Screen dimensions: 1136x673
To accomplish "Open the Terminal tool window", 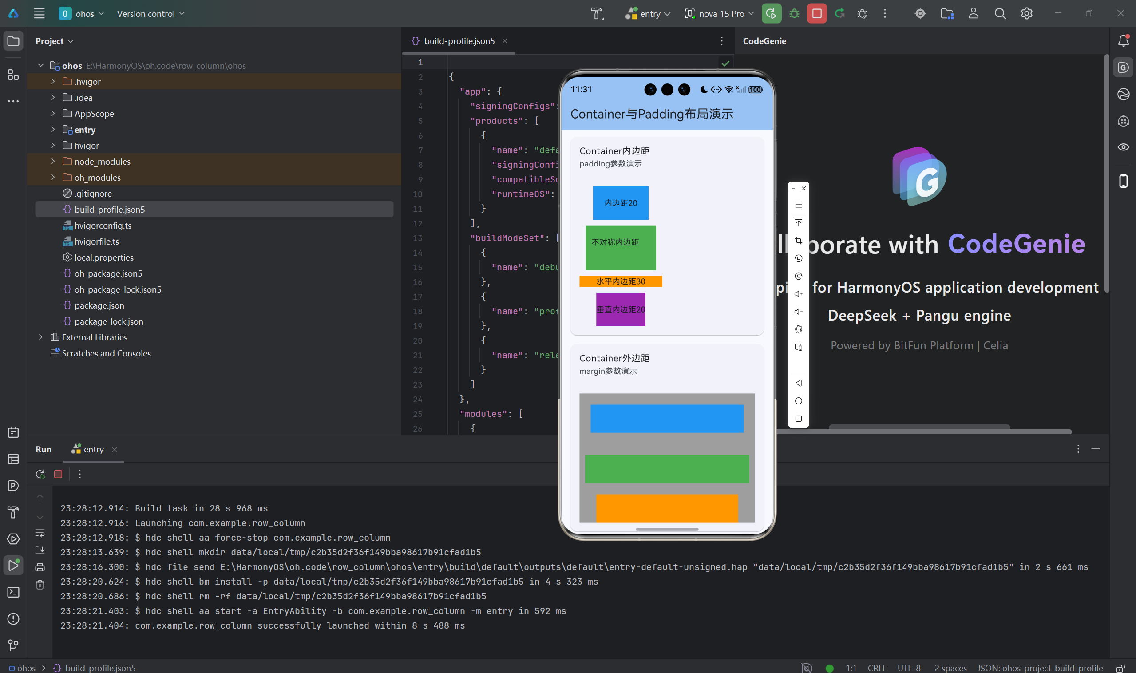I will [13, 592].
